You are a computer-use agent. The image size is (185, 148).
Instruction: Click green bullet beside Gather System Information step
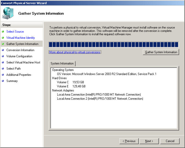(x=3, y=44)
